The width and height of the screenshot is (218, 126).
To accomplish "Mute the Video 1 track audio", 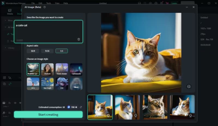I will pyautogui.click(x=15, y=103).
